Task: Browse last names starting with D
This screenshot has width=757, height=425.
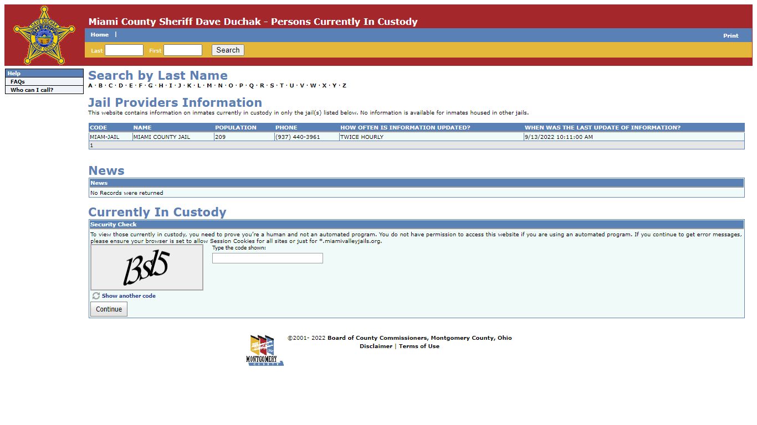Action: coord(121,86)
